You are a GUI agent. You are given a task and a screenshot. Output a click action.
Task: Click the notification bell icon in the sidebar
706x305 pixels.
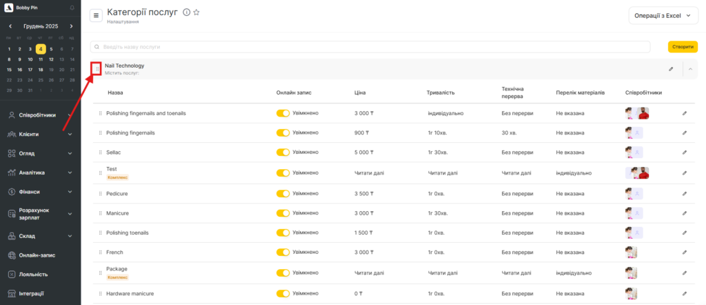72,8
